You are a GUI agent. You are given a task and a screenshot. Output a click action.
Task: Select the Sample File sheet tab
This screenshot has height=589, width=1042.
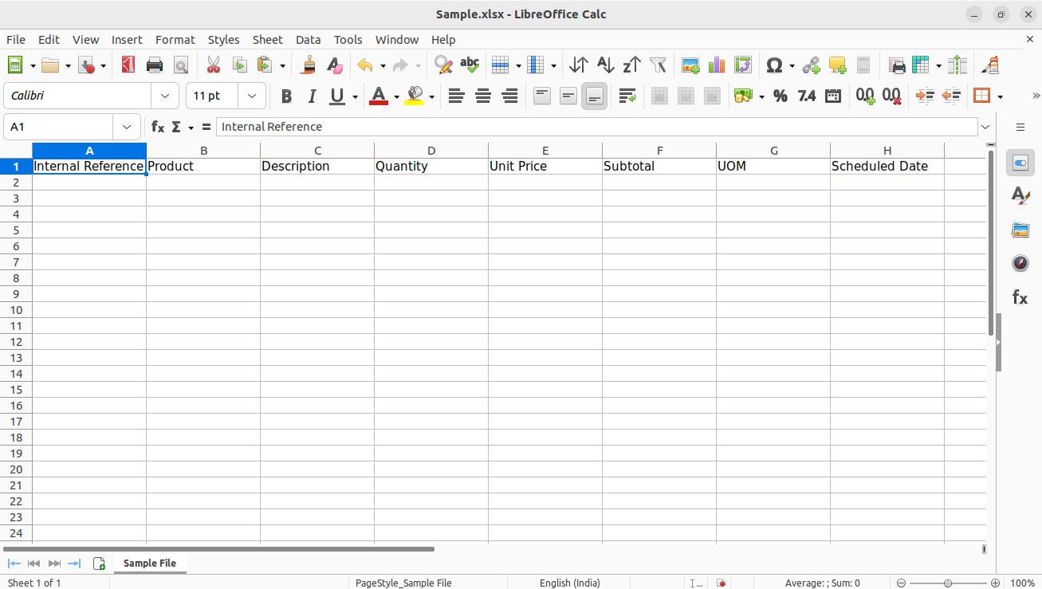click(x=150, y=563)
